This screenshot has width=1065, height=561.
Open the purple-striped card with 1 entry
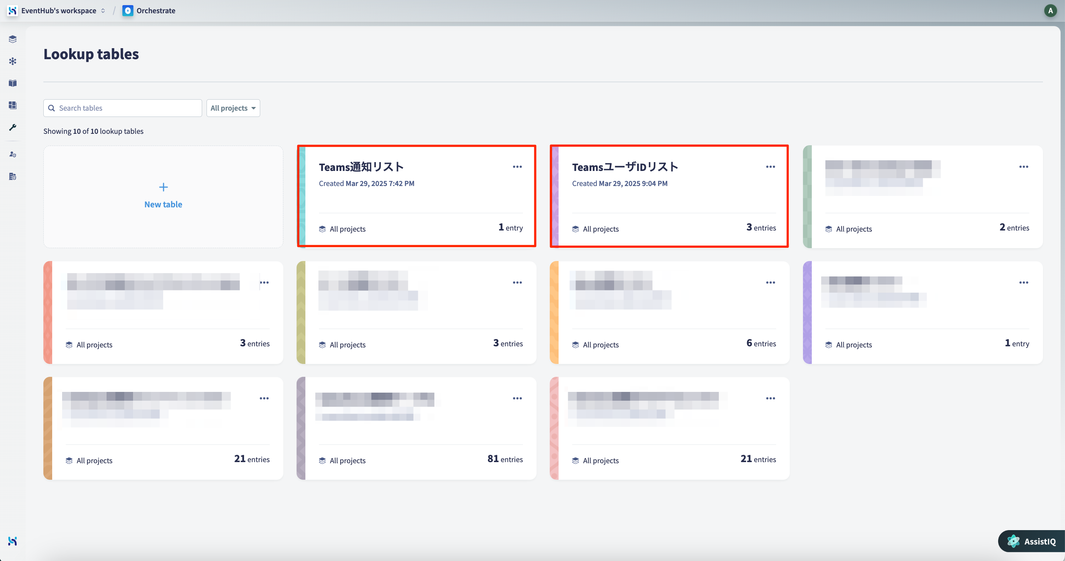(923, 313)
